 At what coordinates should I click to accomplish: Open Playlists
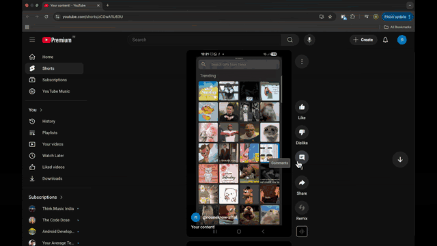pos(55,133)
